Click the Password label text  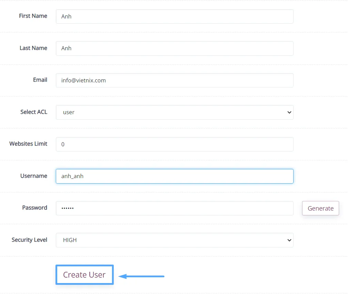(x=35, y=208)
